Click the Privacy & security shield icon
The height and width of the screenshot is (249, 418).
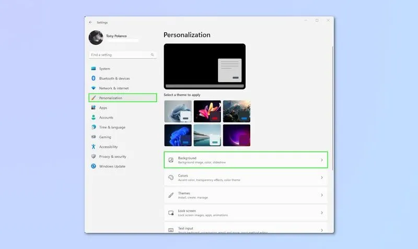[94, 156]
